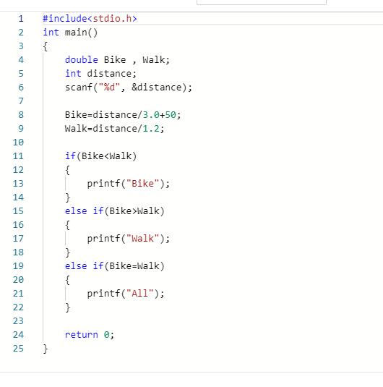The height and width of the screenshot is (387, 383).
Task: Click the 'int main()' declaration
Action: (x=70, y=33)
